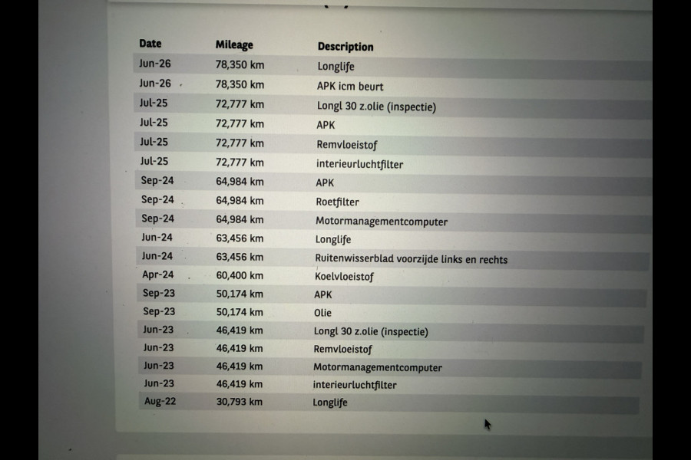Select the Jul-25 Longl 30 z.olie (inspectie) row

click(393, 106)
